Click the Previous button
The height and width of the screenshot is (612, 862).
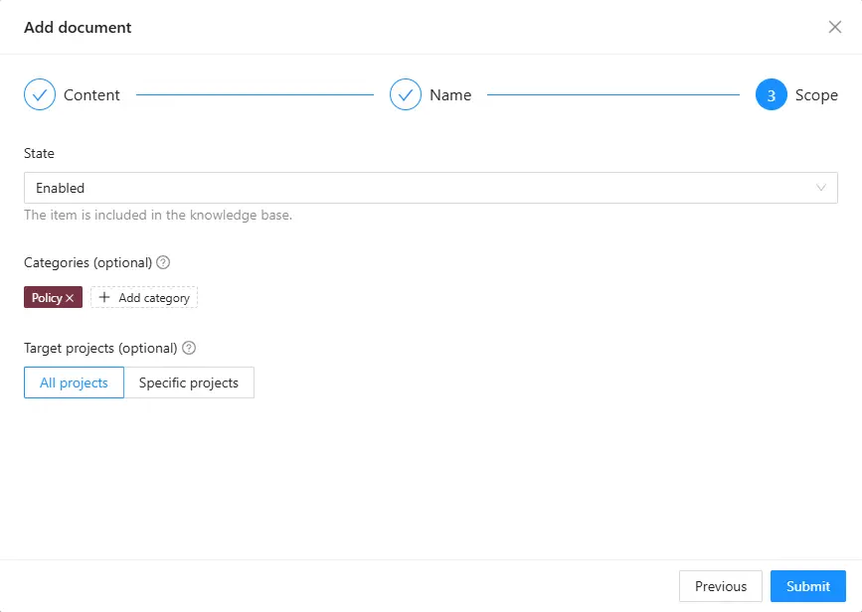(720, 585)
